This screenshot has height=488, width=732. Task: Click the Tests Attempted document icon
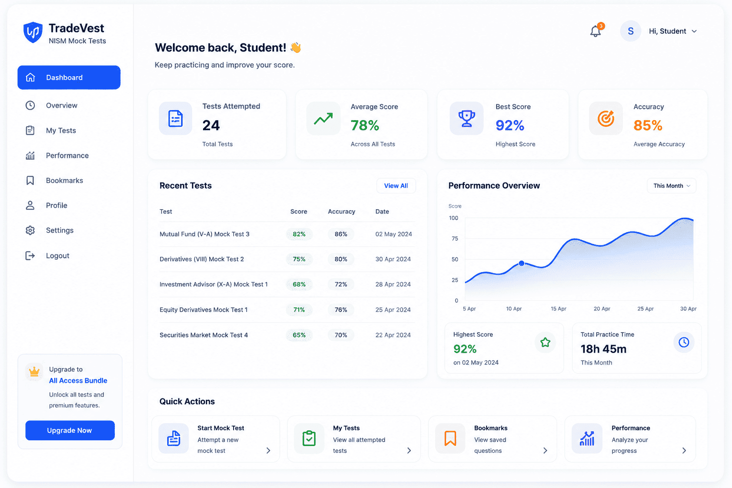[176, 118]
